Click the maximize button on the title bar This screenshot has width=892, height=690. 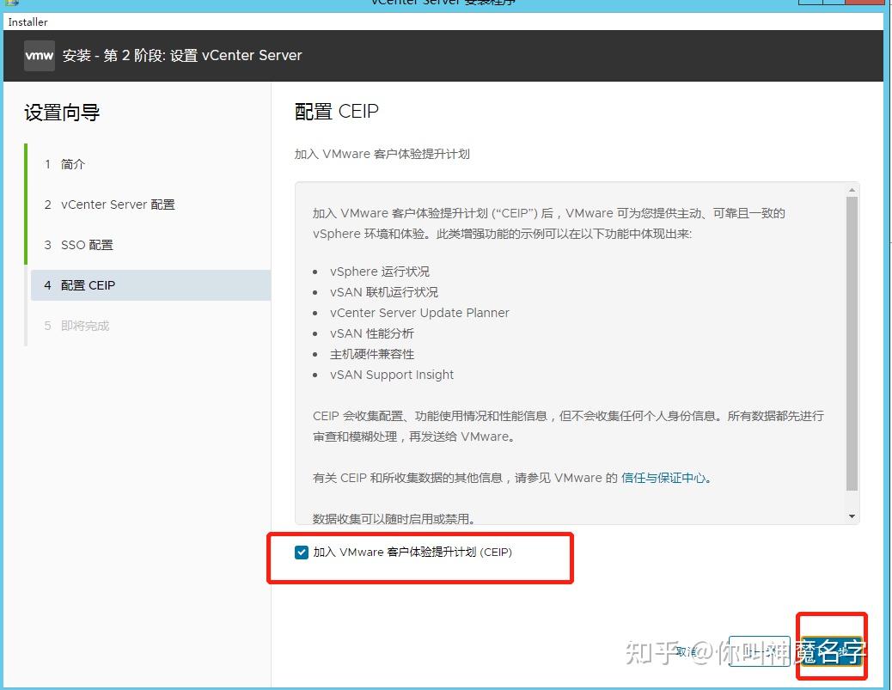pyautogui.click(x=832, y=4)
